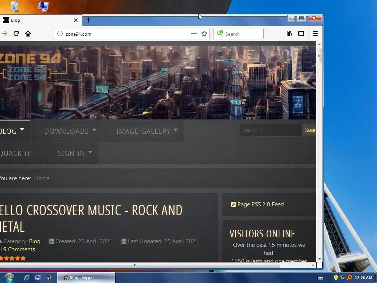Open a new tab with plus button

tap(88, 20)
